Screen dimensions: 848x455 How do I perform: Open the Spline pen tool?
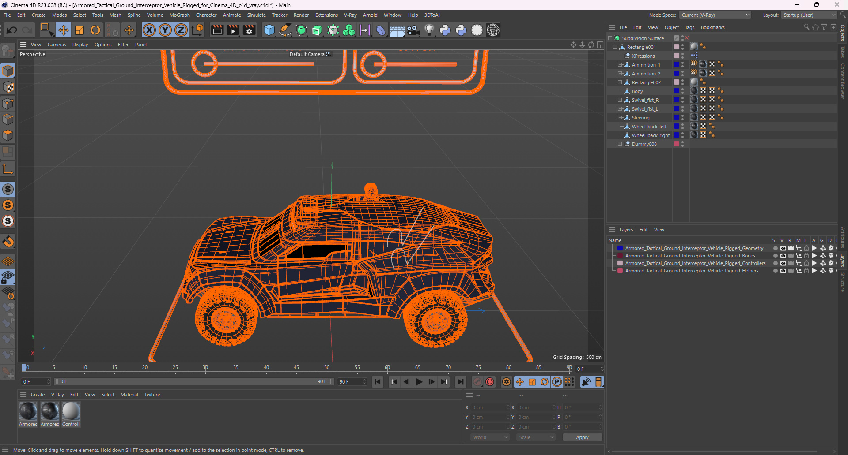pos(285,30)
